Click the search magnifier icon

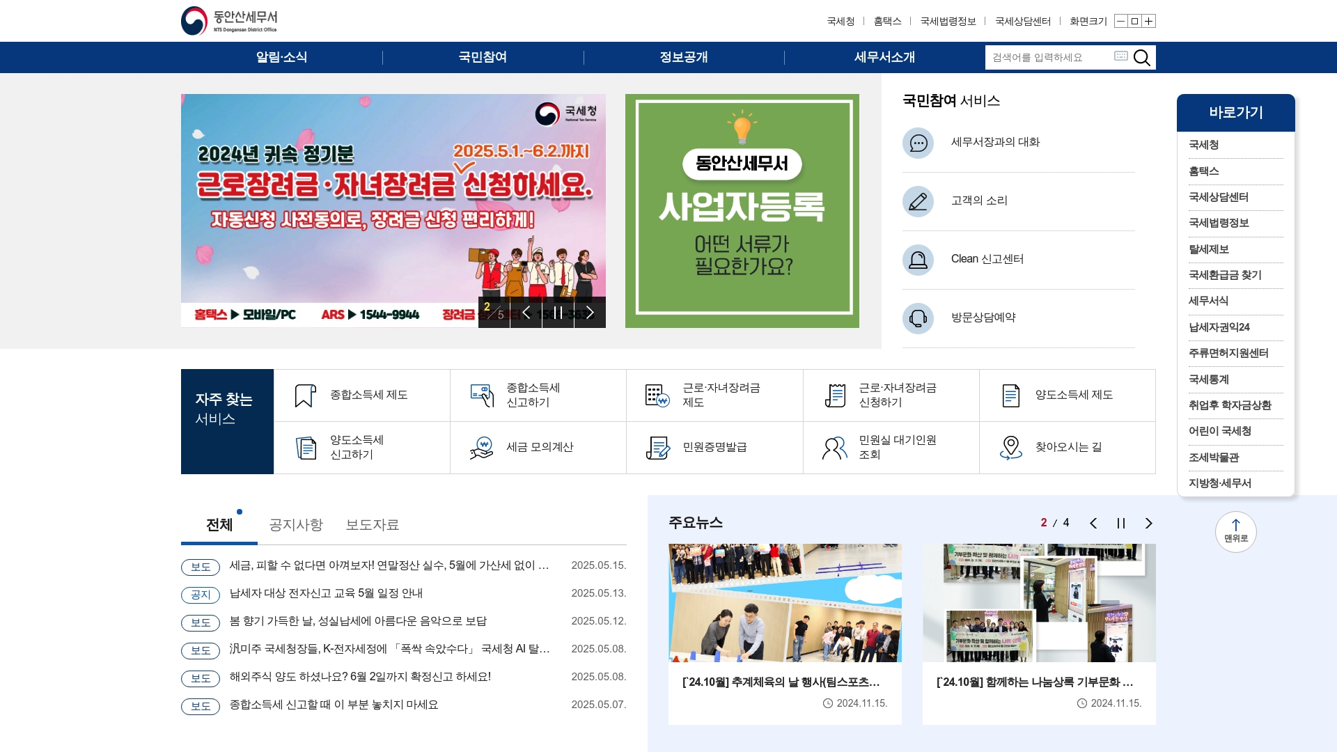coord(1142,58)
